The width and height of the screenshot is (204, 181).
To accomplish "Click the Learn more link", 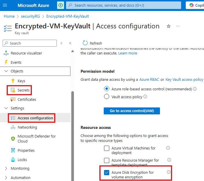I will (128, 53).
